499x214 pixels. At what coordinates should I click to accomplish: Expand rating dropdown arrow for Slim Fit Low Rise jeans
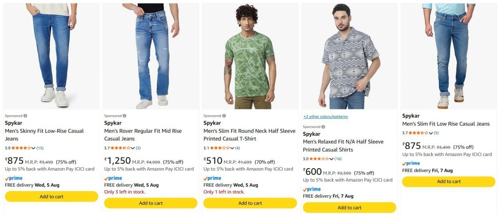click(431, 133)
